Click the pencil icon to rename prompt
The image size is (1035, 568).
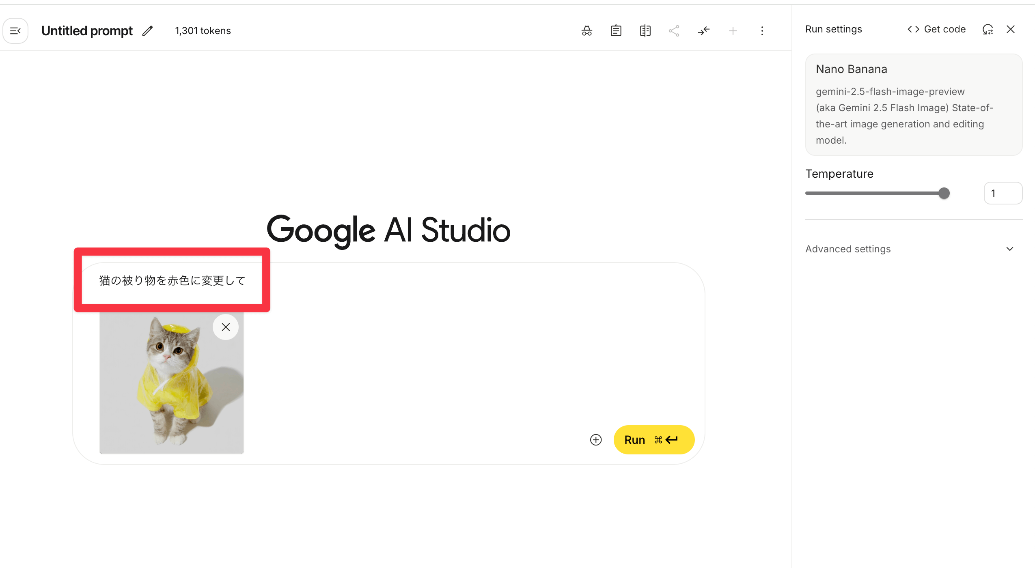pyautogui.click(x=148, y=31)
